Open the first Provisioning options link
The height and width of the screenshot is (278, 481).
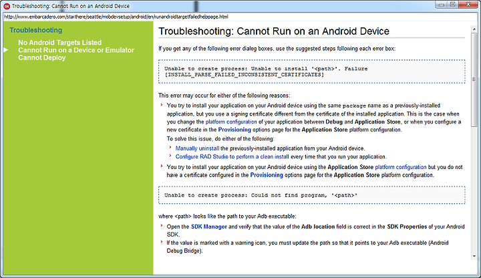pyautogui.click(x=234, y=130)
